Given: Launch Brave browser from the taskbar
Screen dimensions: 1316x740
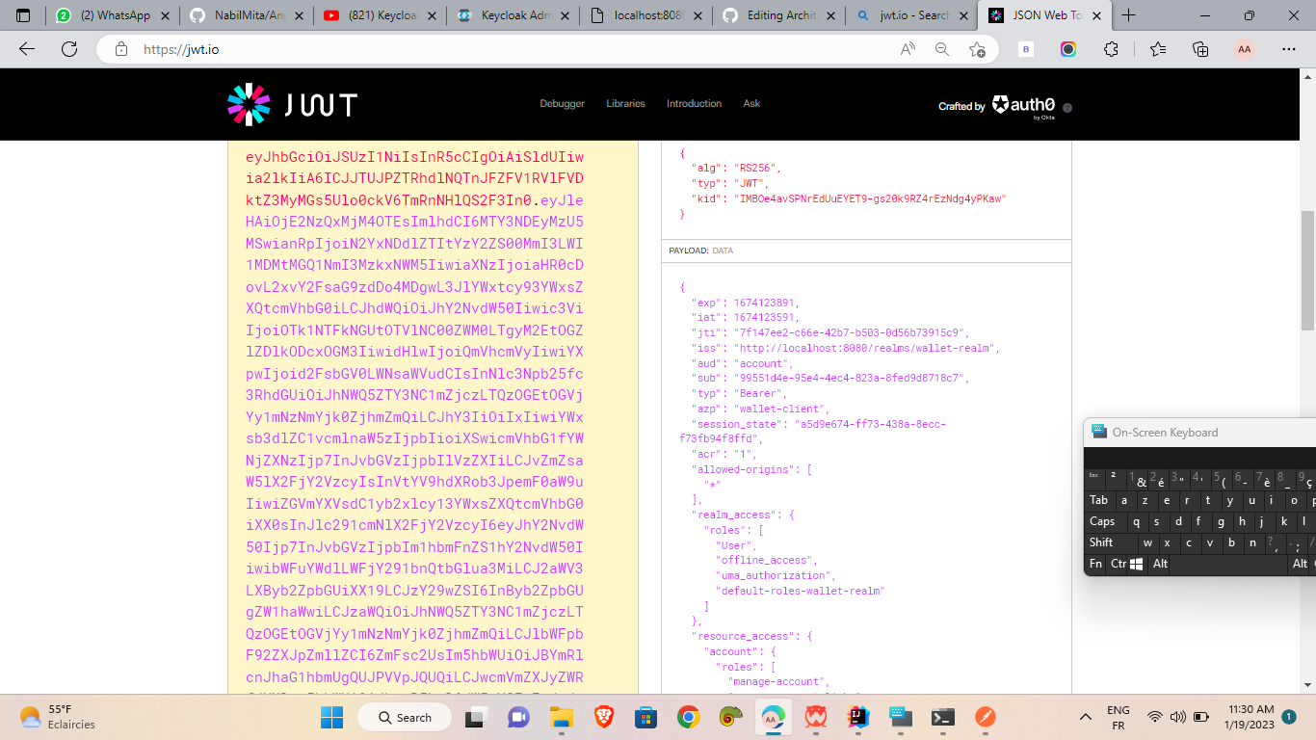Looking at the screenshot, I should point(603,717).
